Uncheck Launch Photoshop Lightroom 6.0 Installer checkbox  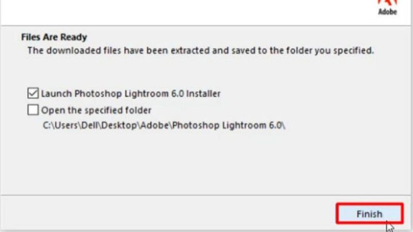[x=33, y=93]
